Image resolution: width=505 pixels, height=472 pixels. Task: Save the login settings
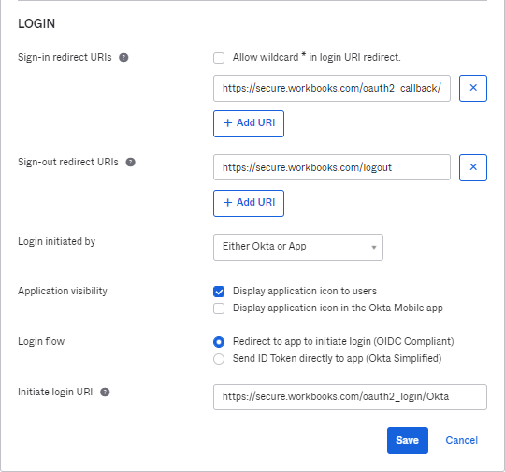[x=408, y=440]
